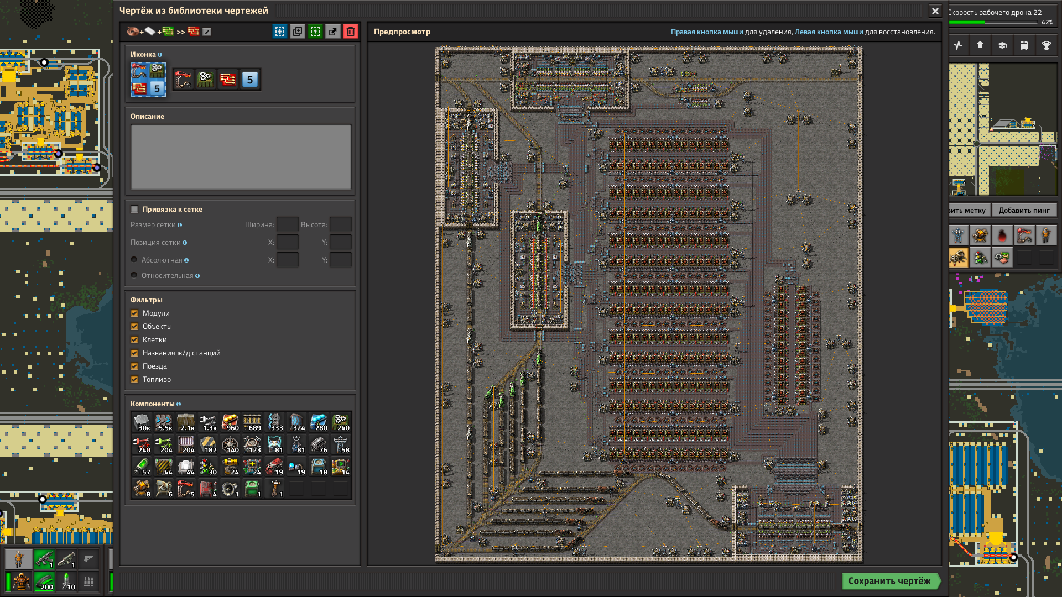Toggle the pollution map overlay icon

tap(1002, 235)
